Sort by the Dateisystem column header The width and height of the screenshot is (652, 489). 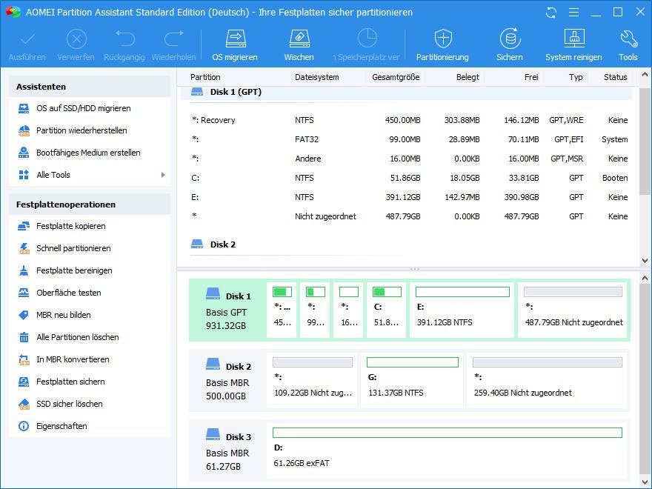pos(316,77)
